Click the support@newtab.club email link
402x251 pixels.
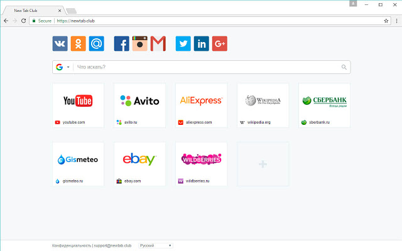tap(112, 245)
